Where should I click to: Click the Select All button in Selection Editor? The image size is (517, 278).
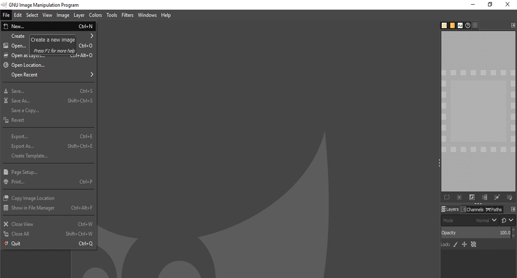click(447, 197)
